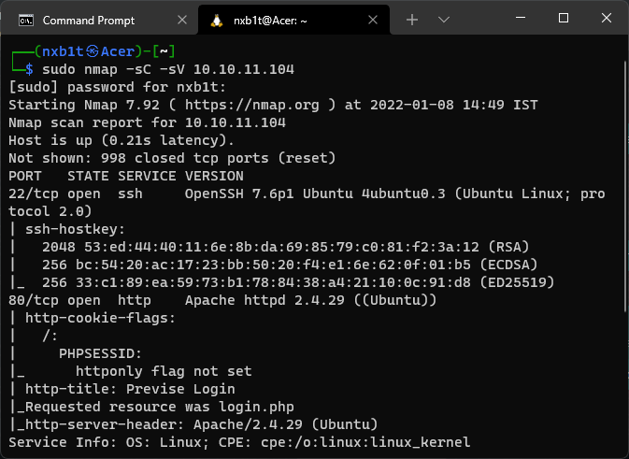This screenshot has width=629, height=459.
Task: Click the PORT STATE SERVICE VERSION header
Action: 126,176
